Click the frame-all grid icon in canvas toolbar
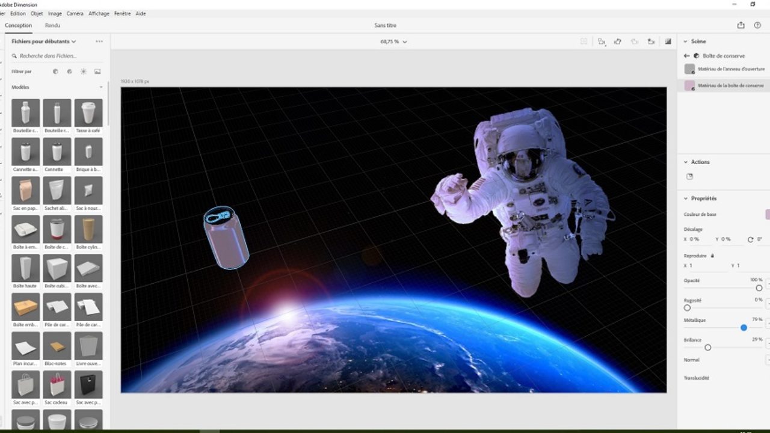This screenshot has height=433, width=770. [x=584, y=41]
